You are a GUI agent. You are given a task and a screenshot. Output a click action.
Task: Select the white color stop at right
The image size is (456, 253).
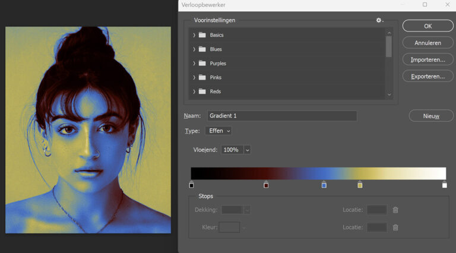[x=445, y=185]
